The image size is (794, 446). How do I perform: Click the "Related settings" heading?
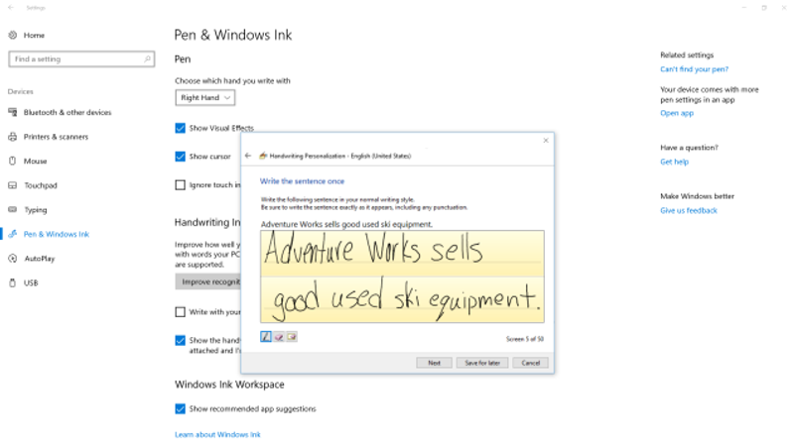(x=687, y=55)
